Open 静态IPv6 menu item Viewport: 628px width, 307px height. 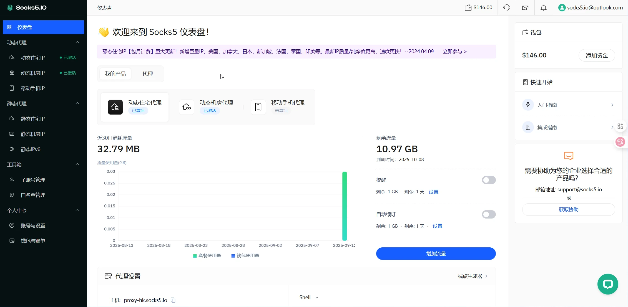(43, 149)
